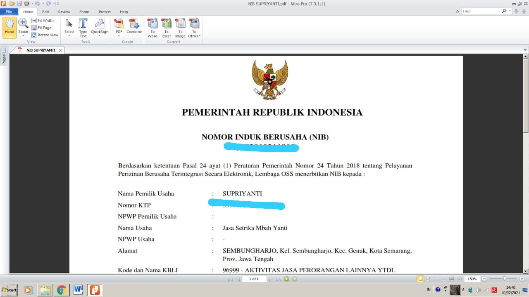Click Fit Page in the View group

(42, 28)
